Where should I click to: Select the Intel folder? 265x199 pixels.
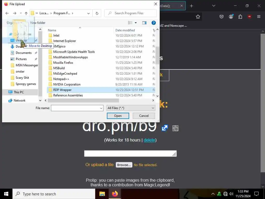click(x=56, y=35)
